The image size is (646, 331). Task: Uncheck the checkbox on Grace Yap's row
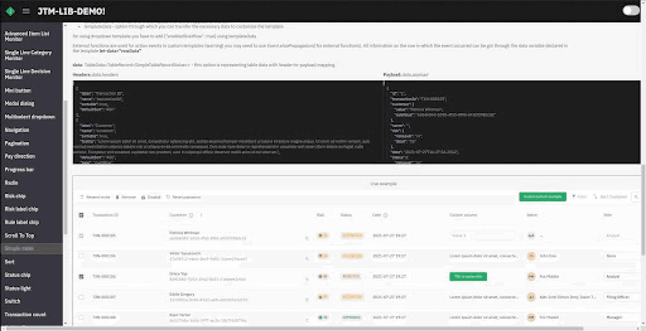click(81, 277)
